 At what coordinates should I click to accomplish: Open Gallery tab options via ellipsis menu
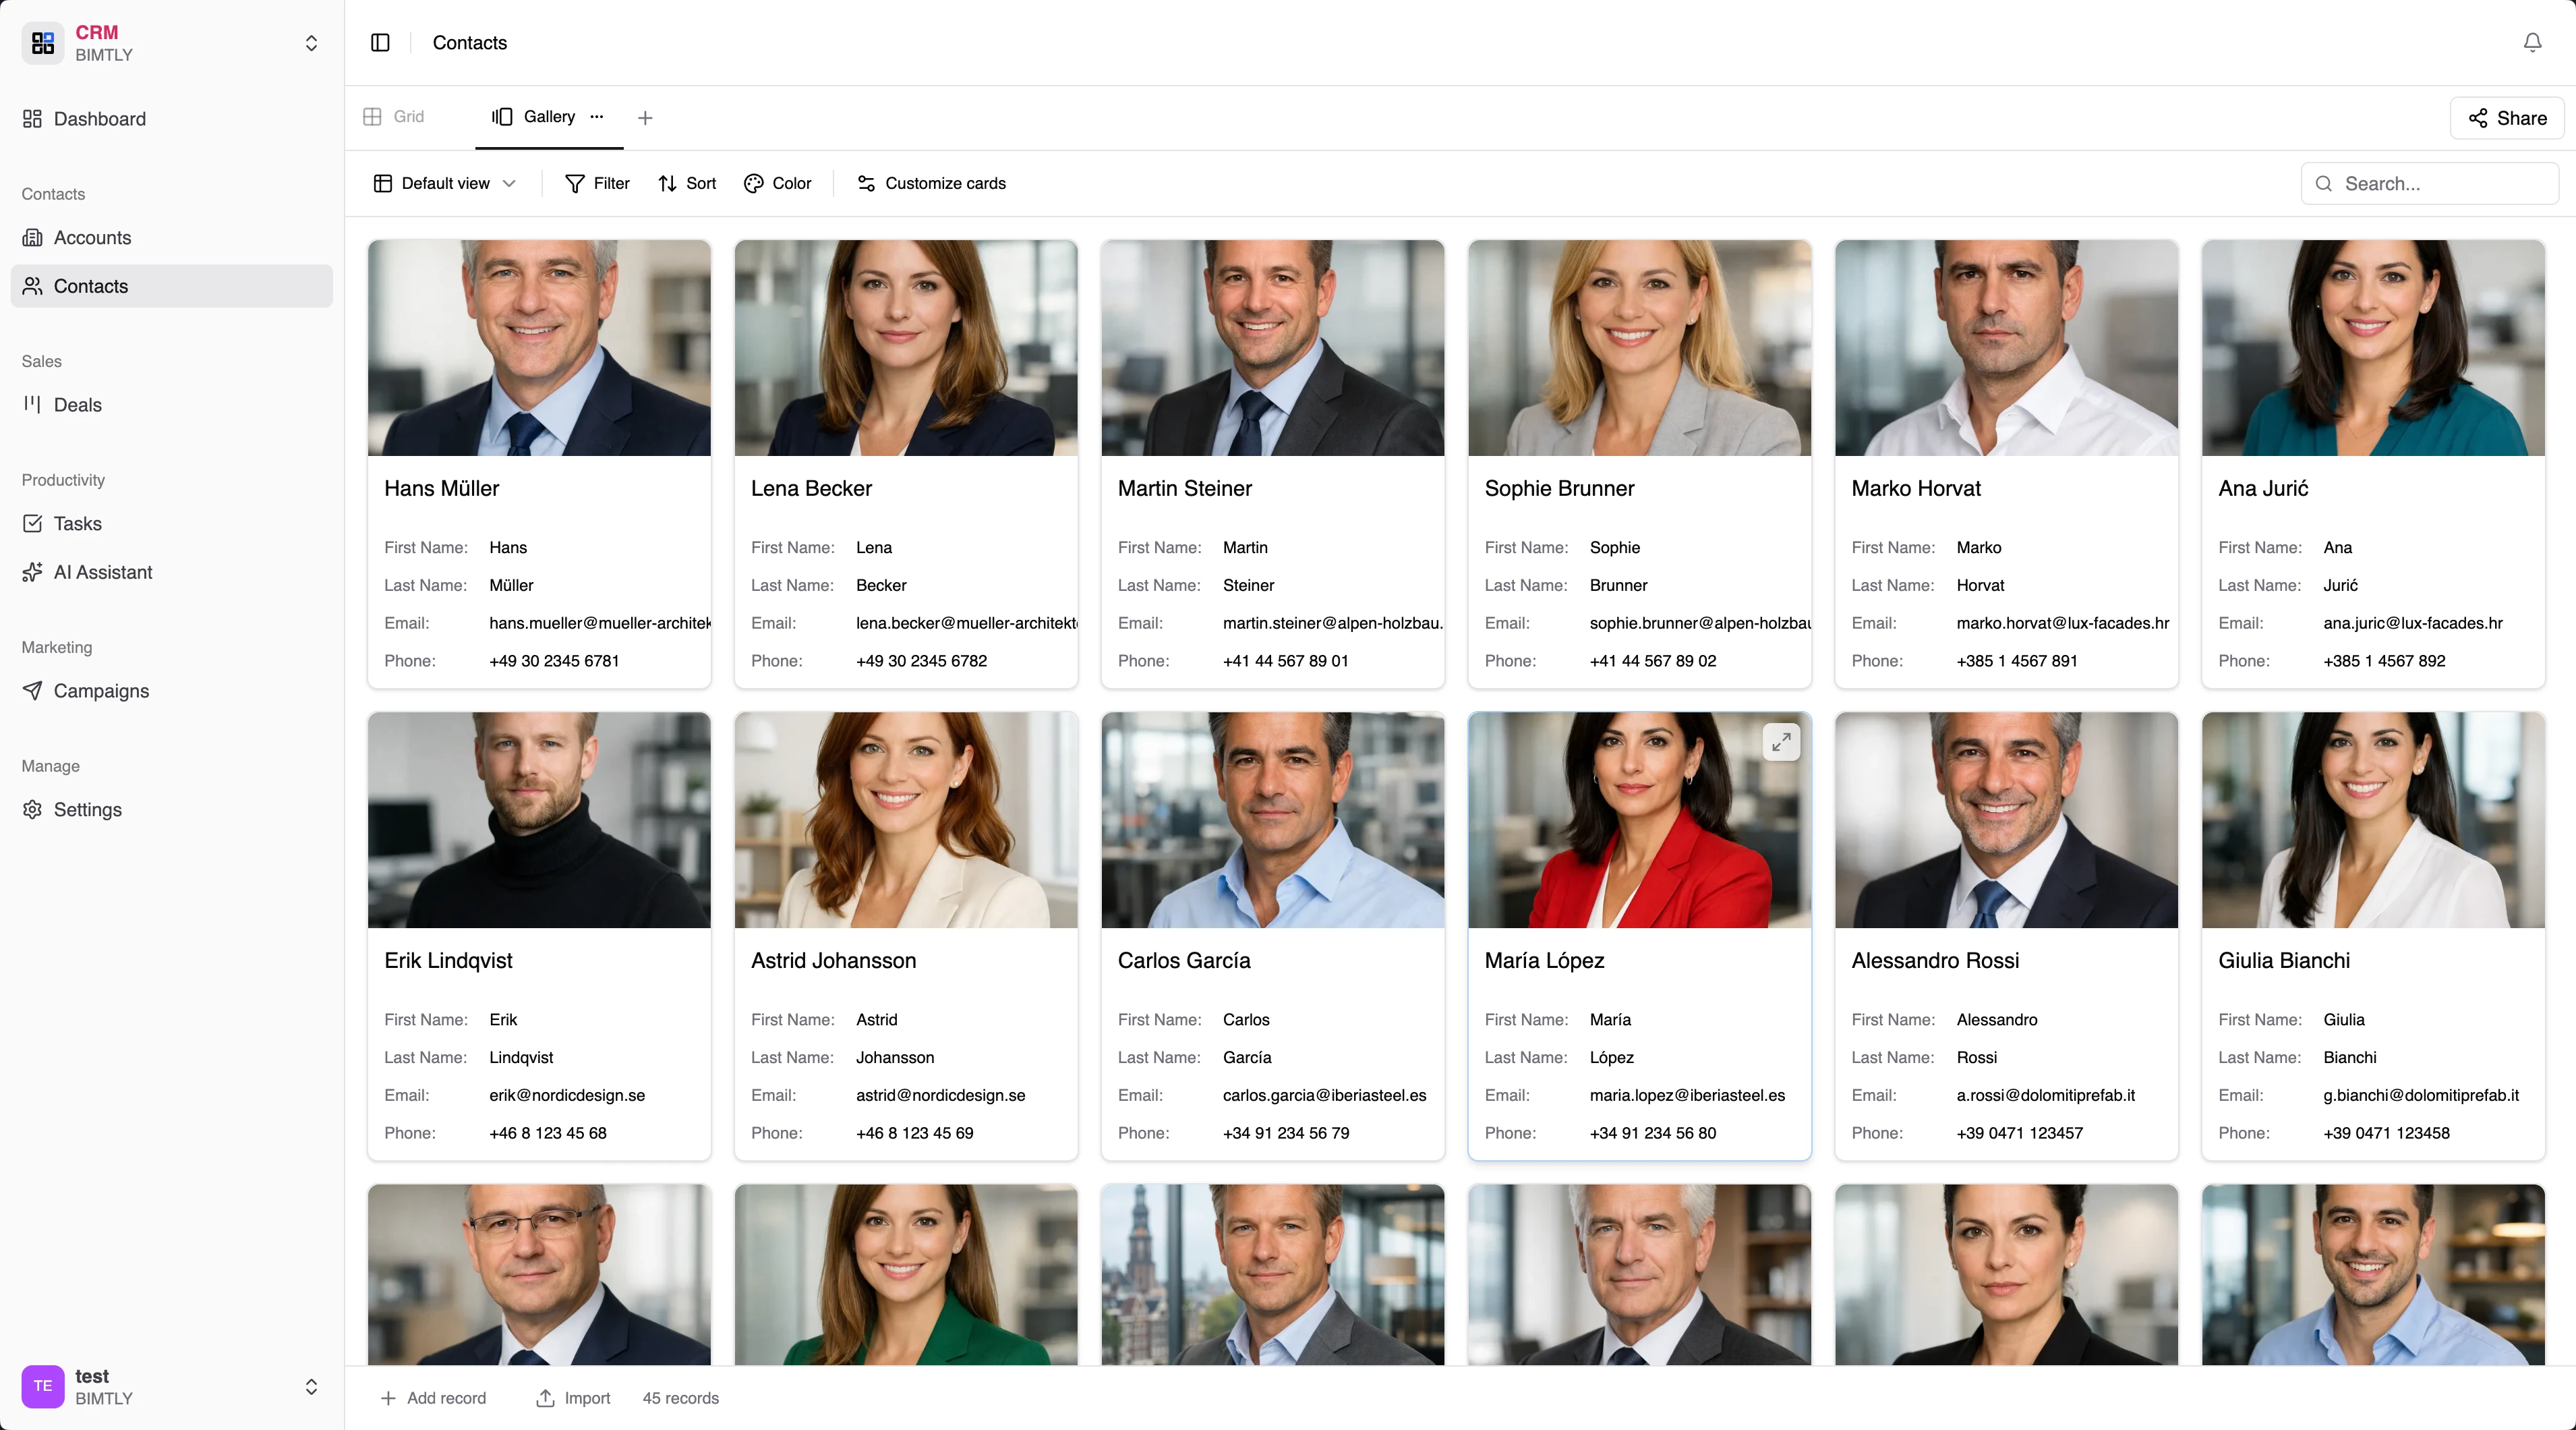597,118
